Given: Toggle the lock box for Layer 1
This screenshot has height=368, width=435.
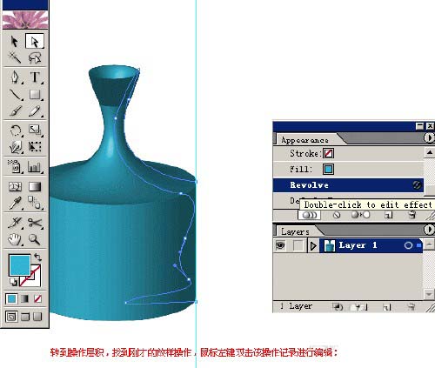Looking at the screenshot, I should (298, 245).
